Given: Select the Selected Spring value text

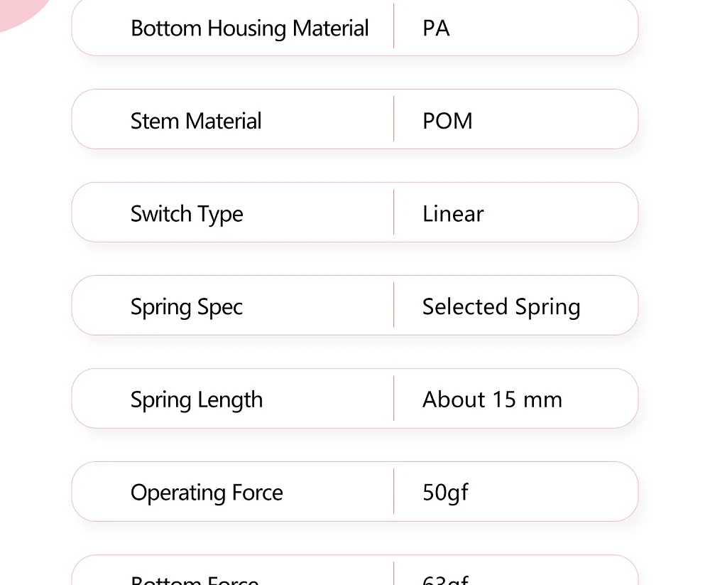Looking at the screenshot, I should tap(501, 307).
